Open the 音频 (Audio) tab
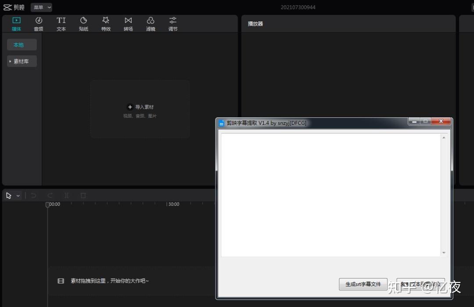This screenshot has width=474, height=307. 39,24
